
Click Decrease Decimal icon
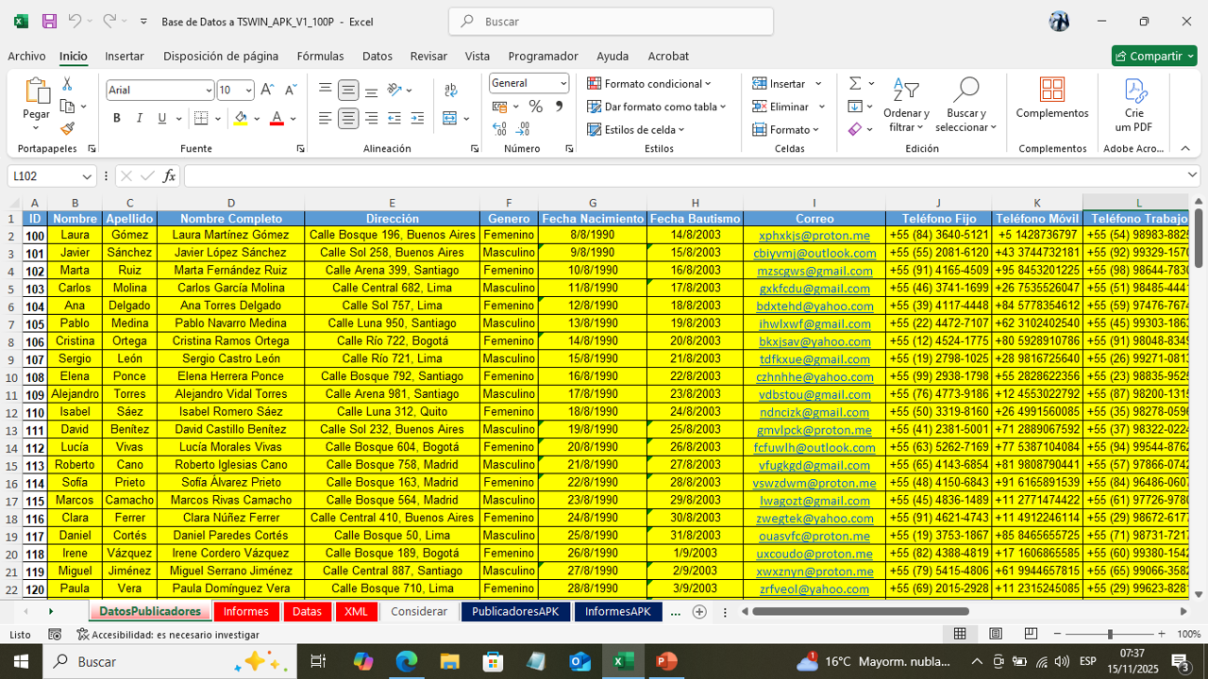[x=523, y=129]
